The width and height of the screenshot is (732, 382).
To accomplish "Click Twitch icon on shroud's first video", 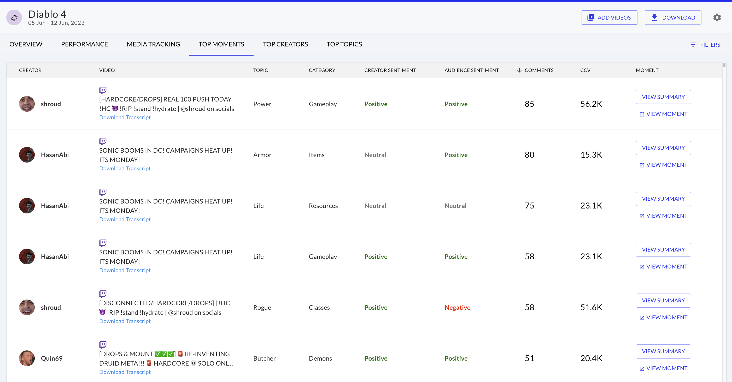I will point(103,90).
